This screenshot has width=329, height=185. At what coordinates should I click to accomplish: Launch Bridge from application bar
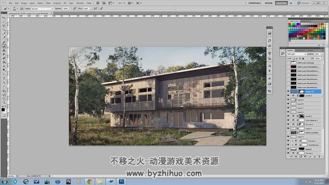[98, 3]
